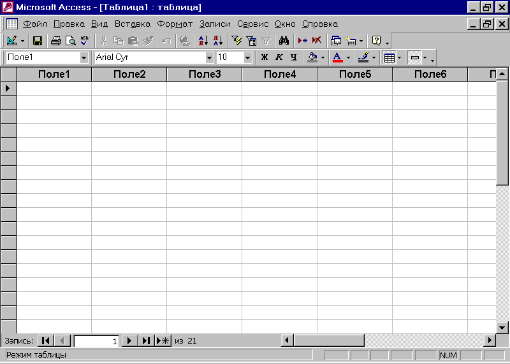Click the Special Effect cell icon
This screenshot has width=510, height=364.
coord(415,57)
